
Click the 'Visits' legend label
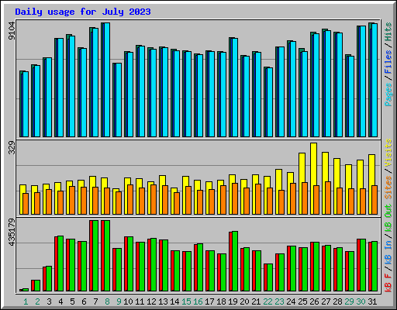click(388, 153)
